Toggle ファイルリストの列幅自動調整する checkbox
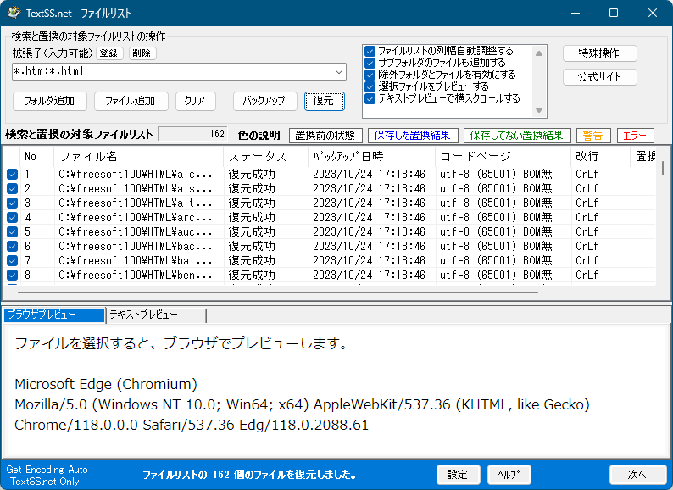Image resolution: width=673 pixels, height=490 pixels. [x=370, y=51]
